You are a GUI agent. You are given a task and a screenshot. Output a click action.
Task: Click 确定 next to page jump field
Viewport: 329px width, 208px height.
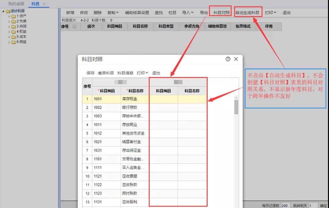323,205
